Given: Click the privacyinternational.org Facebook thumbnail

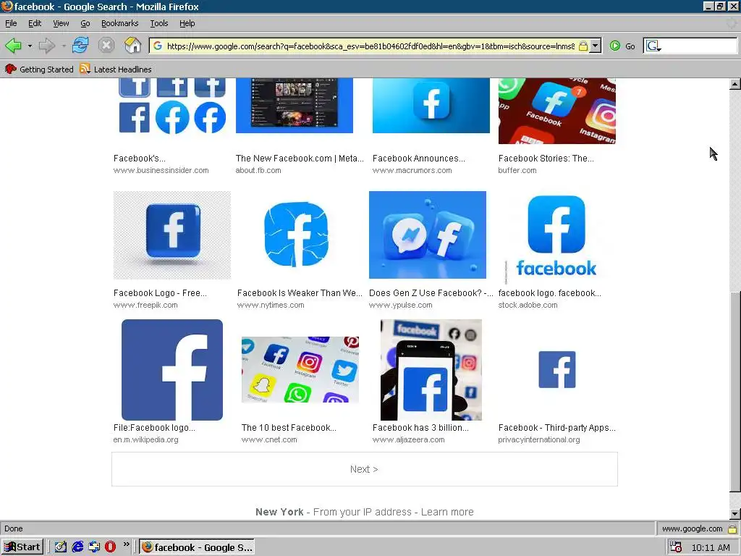Looking at the screenshot, I should (556, 370).
